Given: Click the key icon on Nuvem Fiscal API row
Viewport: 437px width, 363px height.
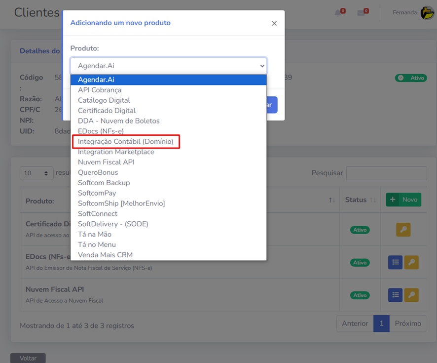Looking at the screenshot, I should (411, 295).
